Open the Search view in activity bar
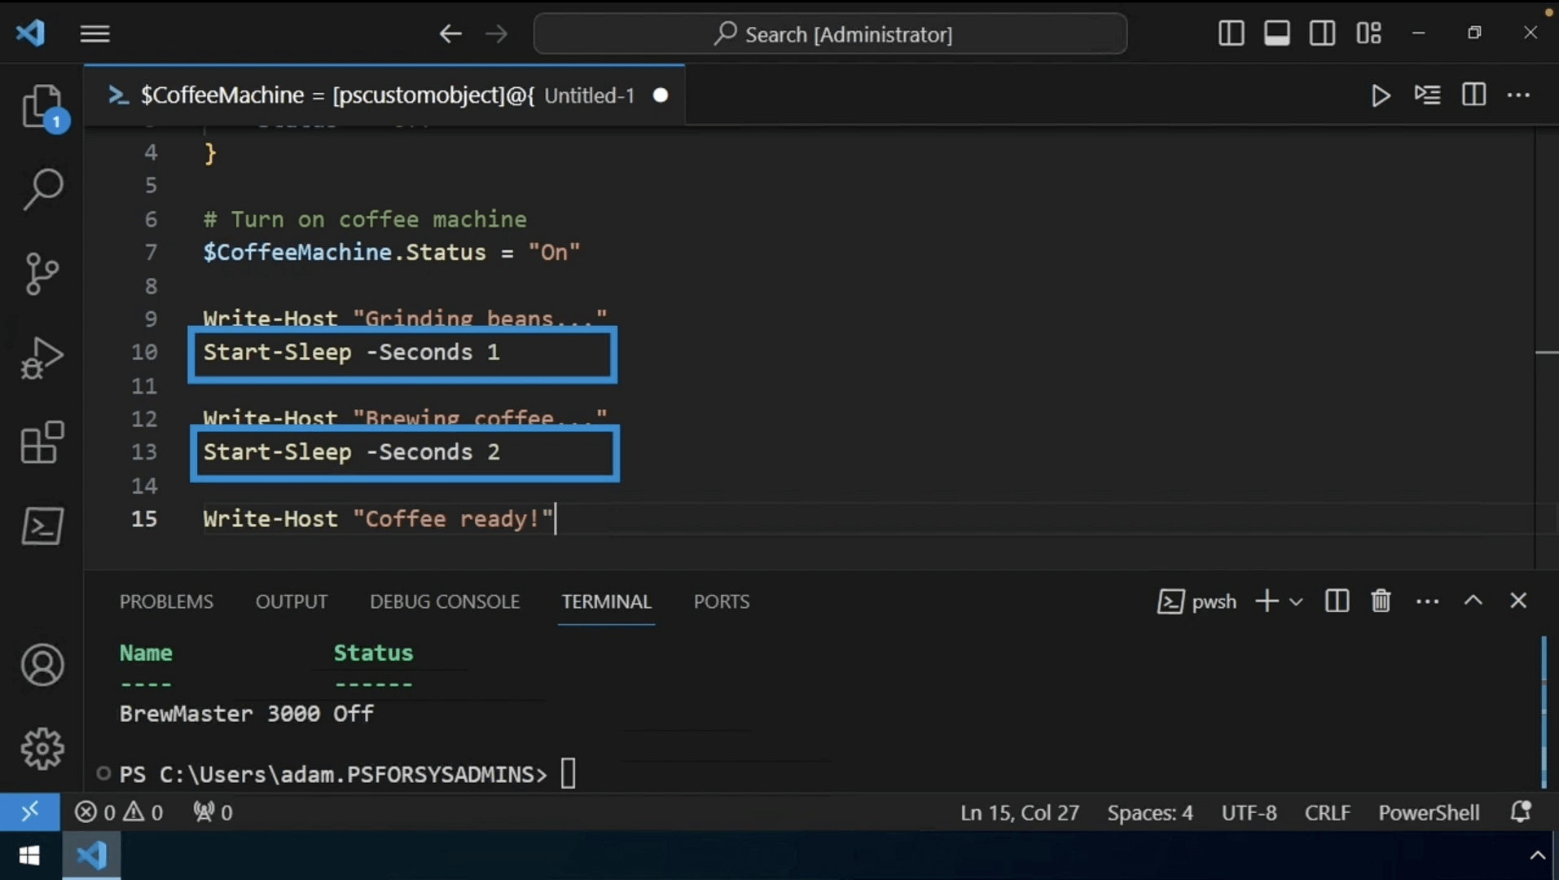The image size is (1559, 880). (x=42, y=190)
